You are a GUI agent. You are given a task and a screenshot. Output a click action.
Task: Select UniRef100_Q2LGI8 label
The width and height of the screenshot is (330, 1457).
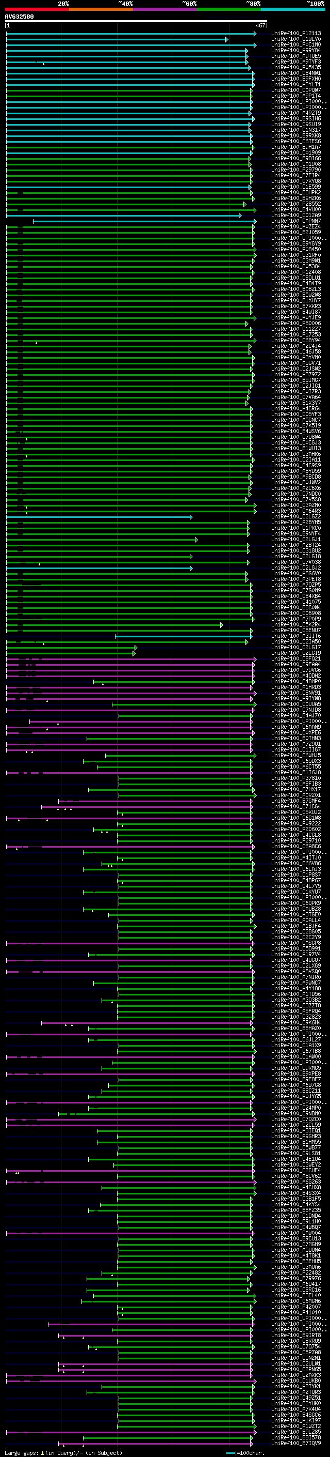click(x=296, y=556)
